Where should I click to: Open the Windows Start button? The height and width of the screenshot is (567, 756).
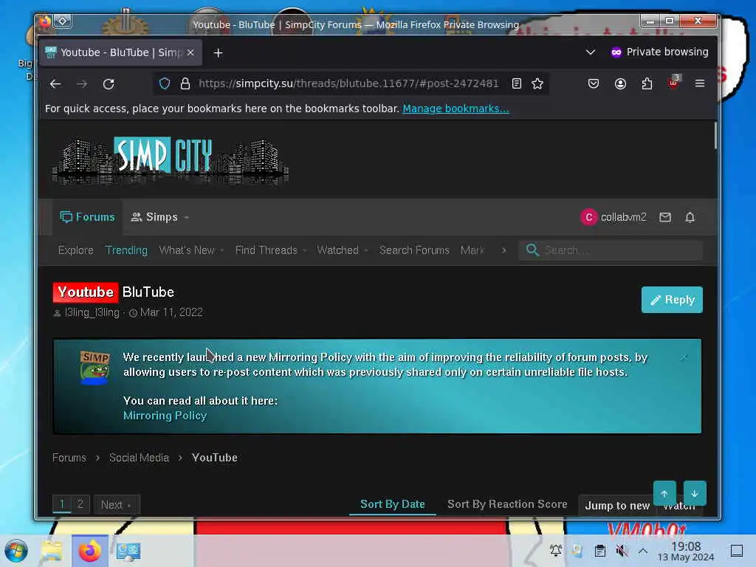16,551
